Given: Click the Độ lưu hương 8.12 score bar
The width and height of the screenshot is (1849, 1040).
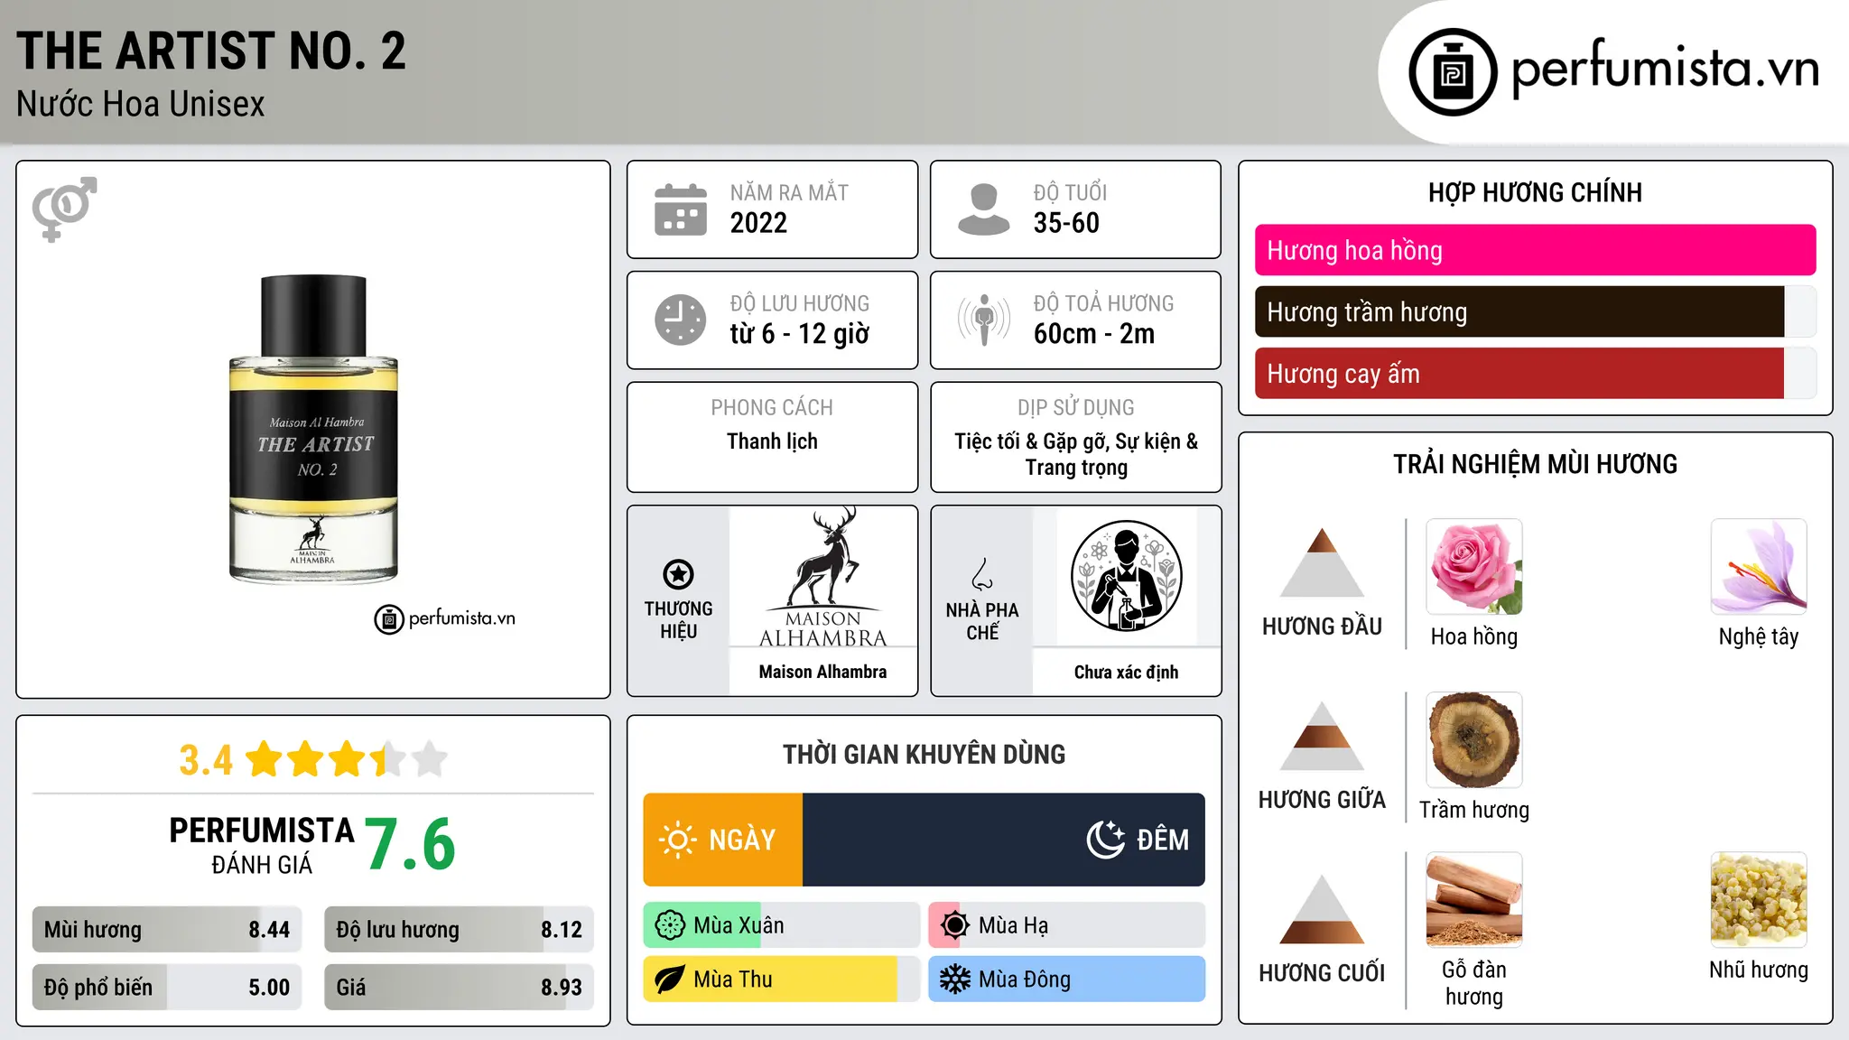Looking at the screenshot, I should (x=460, y=929).
